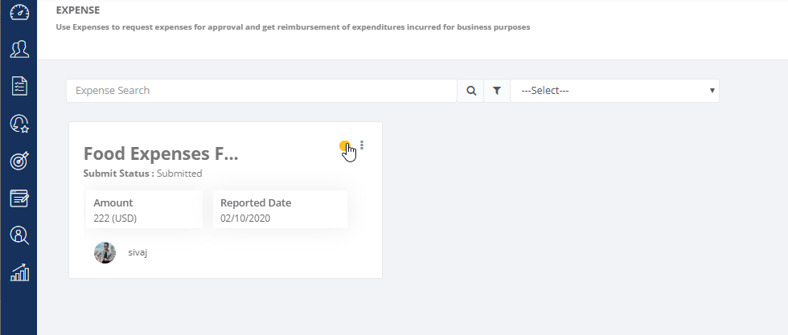Open the target goals sidebar icon
The width and height of the screenshot is (788, 335).
18,161
